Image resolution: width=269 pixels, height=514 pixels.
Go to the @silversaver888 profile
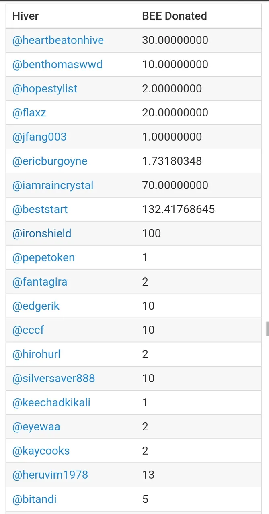click(53, 378)
